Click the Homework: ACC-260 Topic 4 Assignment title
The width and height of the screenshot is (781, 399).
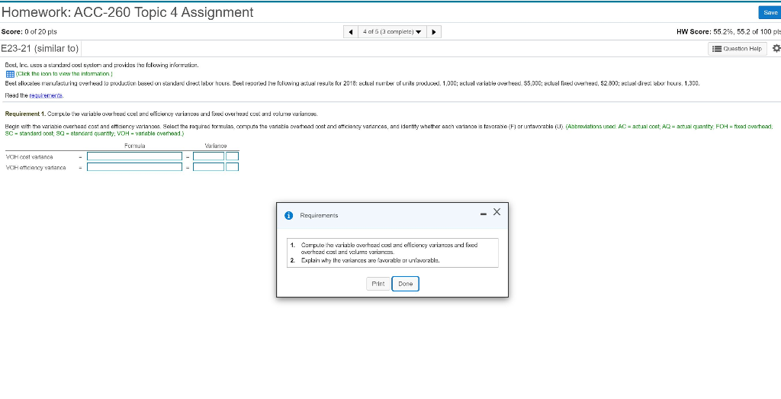(127, 12)
